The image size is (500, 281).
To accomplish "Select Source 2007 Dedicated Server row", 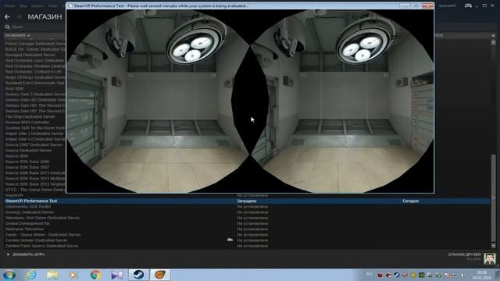I will tap(34, 144).
